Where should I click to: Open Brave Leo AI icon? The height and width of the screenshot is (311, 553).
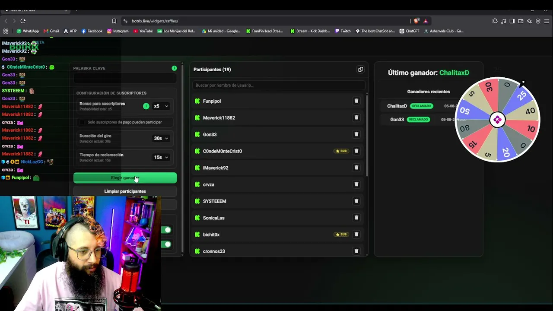[x=529, y=21]
